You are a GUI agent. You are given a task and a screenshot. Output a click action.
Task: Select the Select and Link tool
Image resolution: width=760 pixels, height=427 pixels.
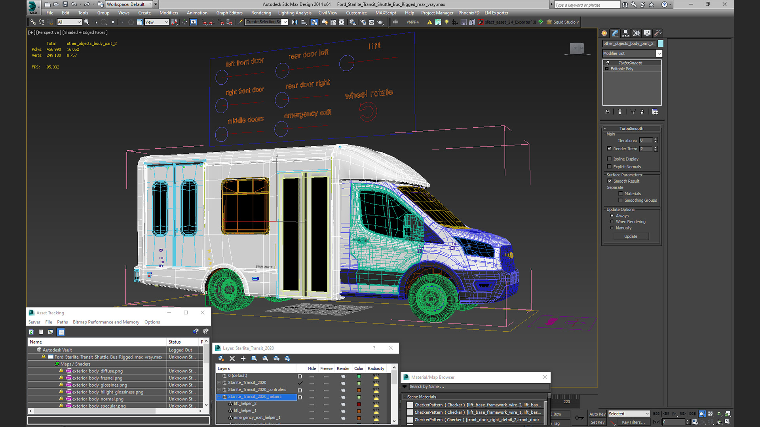click(x=33, y=22)
